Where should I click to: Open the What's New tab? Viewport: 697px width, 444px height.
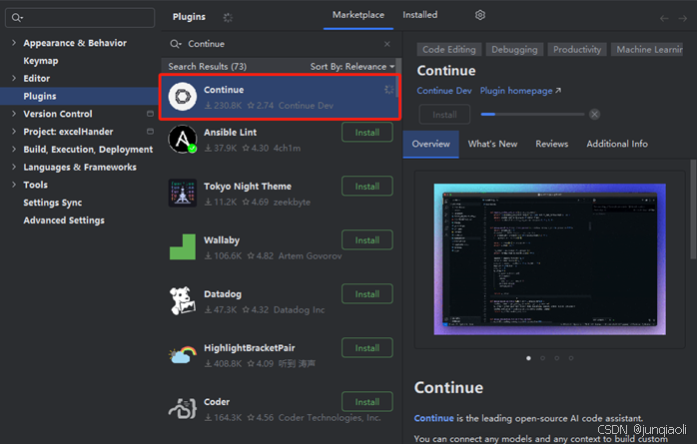click(x=492, y=144)
